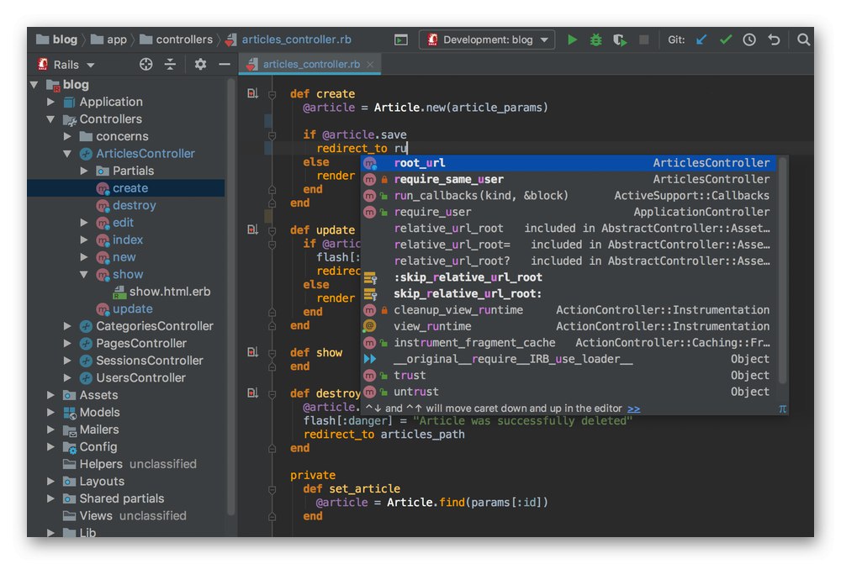841x564 pixels.
Task: Toggle code folding for def create
Action: coord(272,94)
